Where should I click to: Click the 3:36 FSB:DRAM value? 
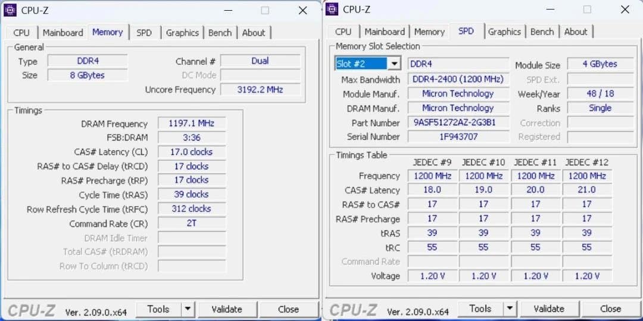[x=192, y=138]
